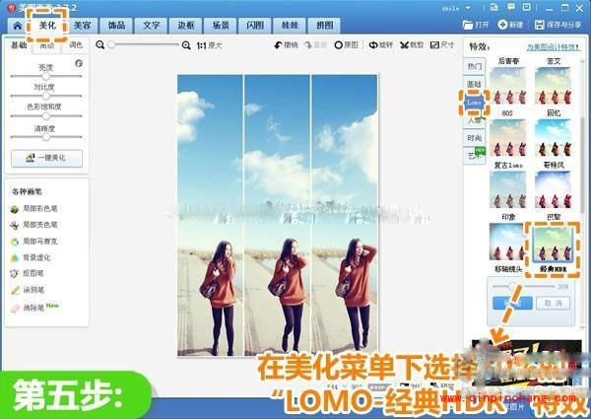This screenshot has width=591, height=419.
Task: Click the 尺寸 resize button
Action: 442,45
